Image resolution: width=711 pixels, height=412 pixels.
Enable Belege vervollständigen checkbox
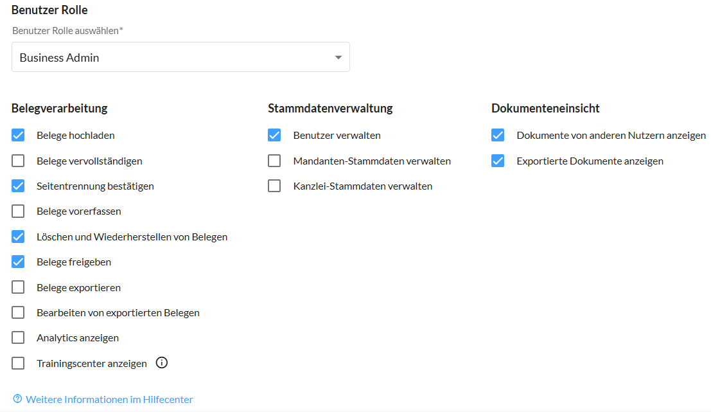pos(18,161)
